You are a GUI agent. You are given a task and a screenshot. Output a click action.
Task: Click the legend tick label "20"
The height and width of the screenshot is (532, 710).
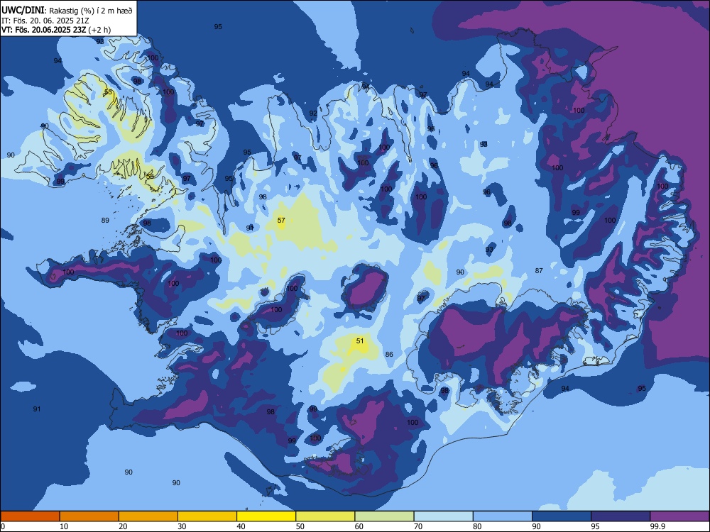123,526
